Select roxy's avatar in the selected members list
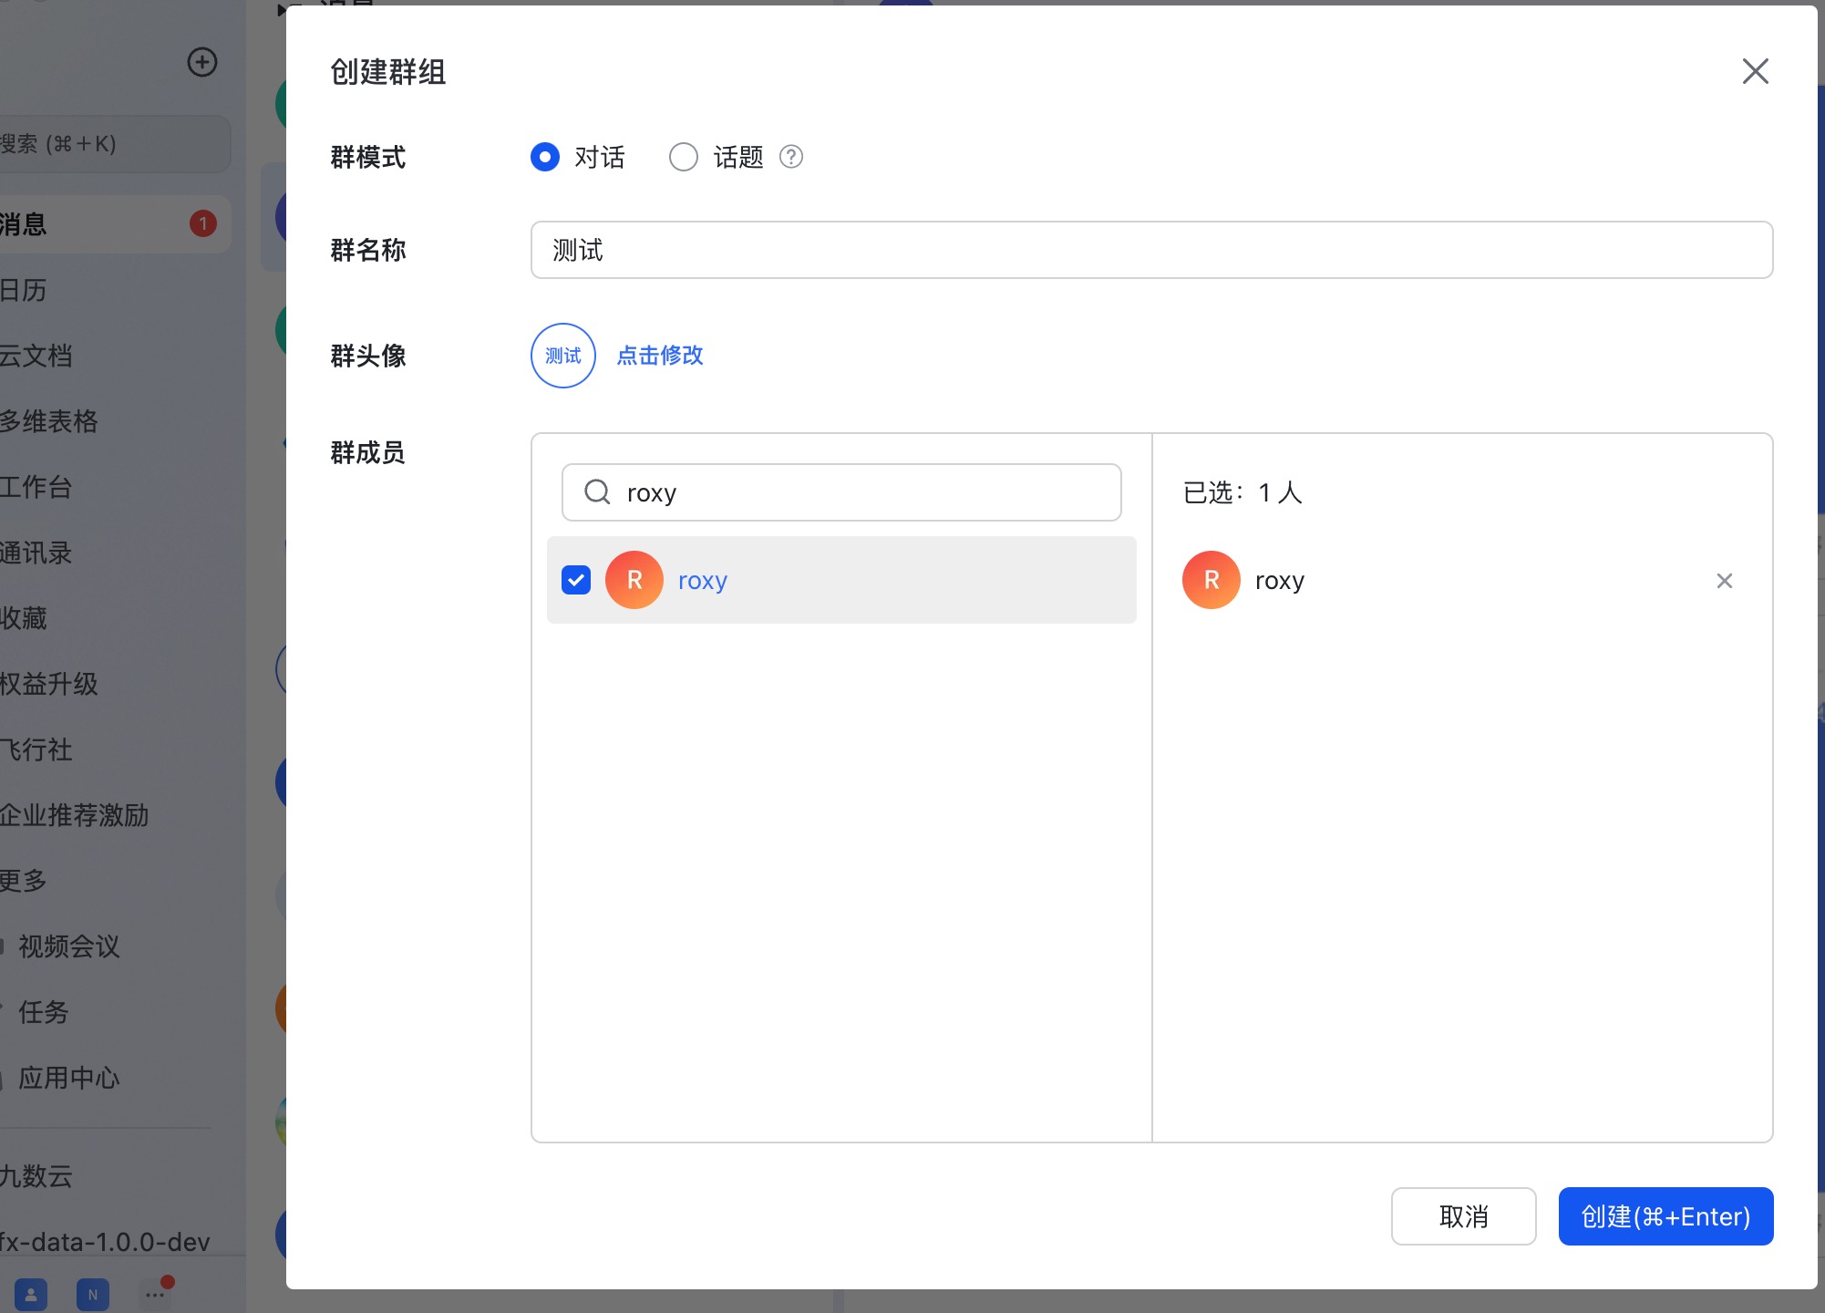The height and width of the screenshot is (1313, 1825). 1212,580
